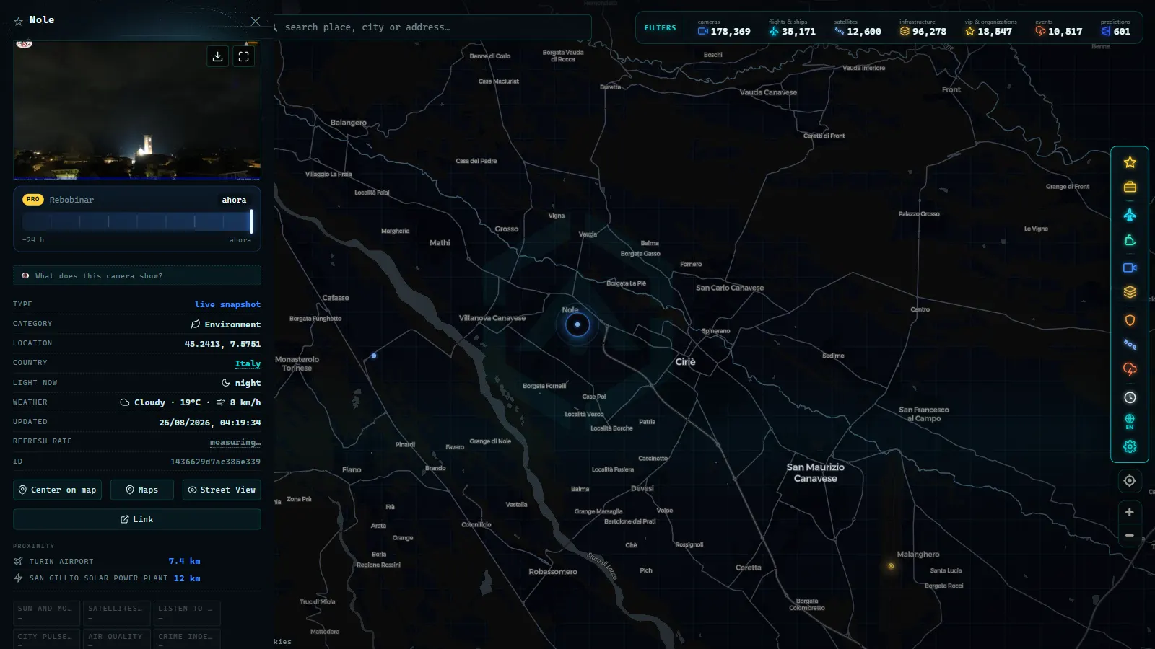Toggle the events filter
The height and width of the screenshot is (649, 1155).
click(1058, 28)
